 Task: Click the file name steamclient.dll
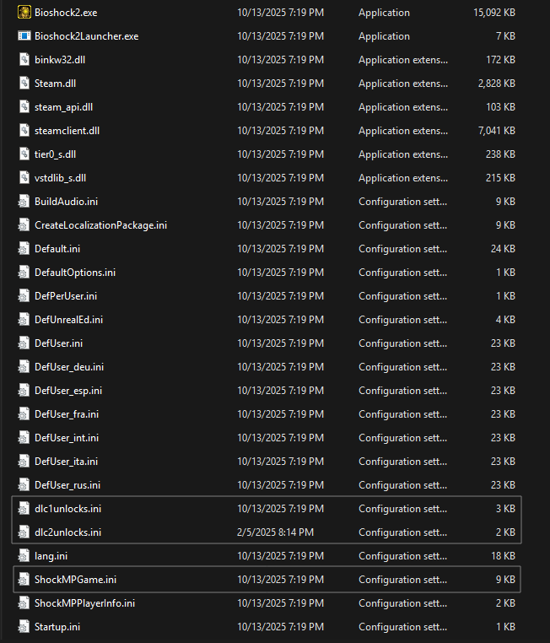(67, 131)
